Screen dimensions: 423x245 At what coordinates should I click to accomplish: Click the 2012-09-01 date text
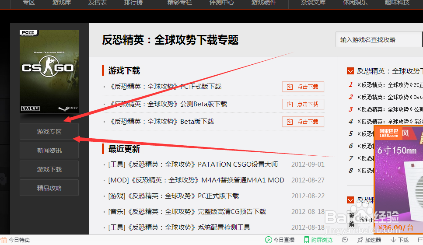click(x=308, y=164)
